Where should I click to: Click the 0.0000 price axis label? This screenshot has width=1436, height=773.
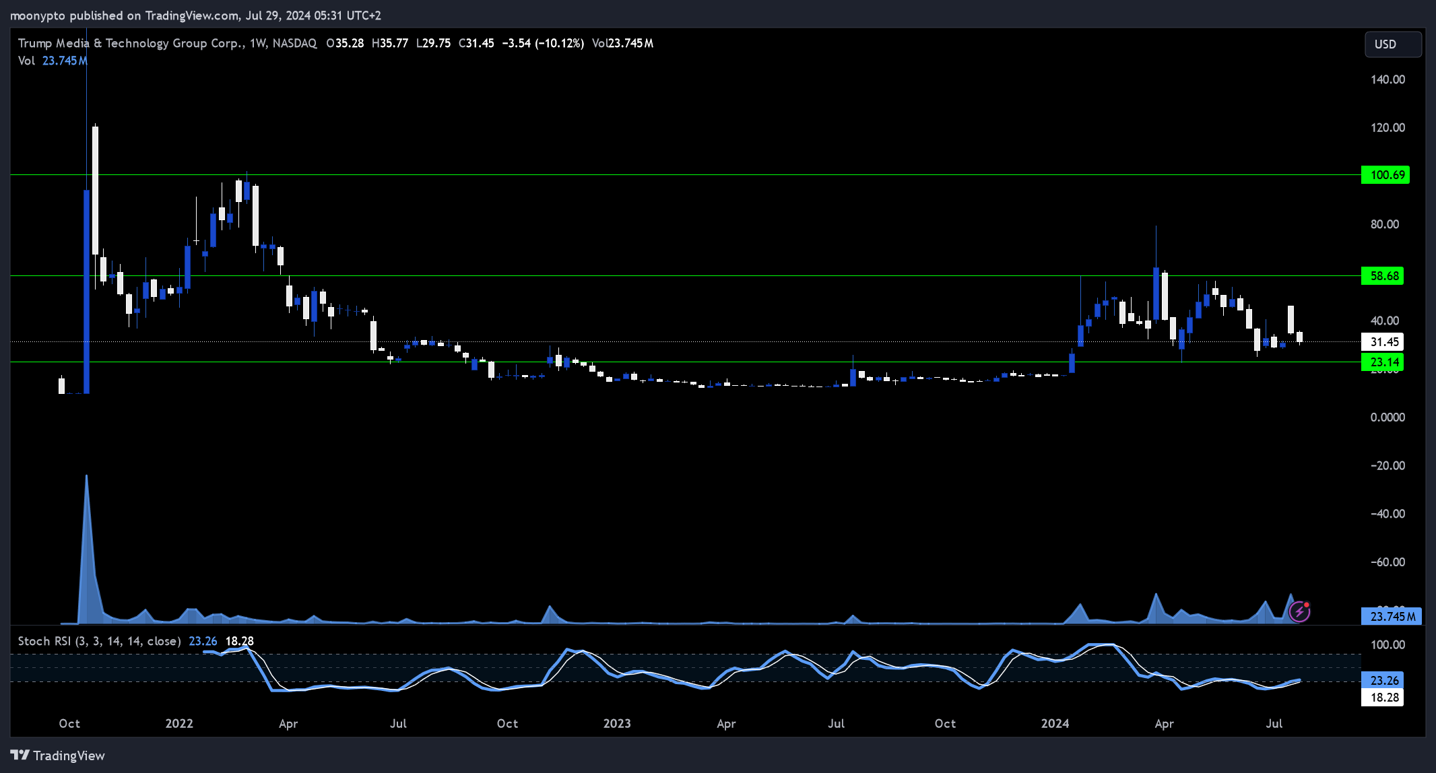(x=1388, y=417)
